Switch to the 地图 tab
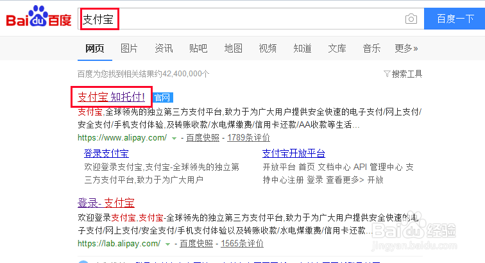This screenshot has width=485, height=263. [233, 48]
